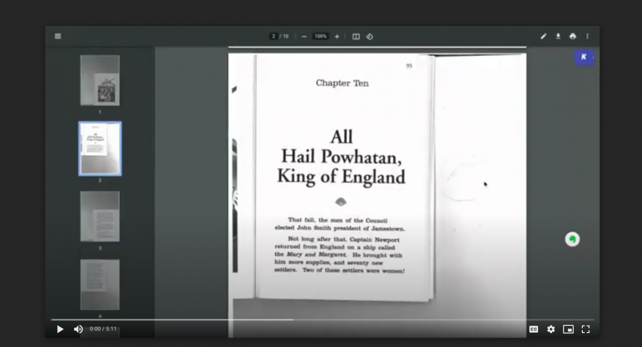Open video settings gear
Screen dimensions: 642x347
(x=551, y=329)
